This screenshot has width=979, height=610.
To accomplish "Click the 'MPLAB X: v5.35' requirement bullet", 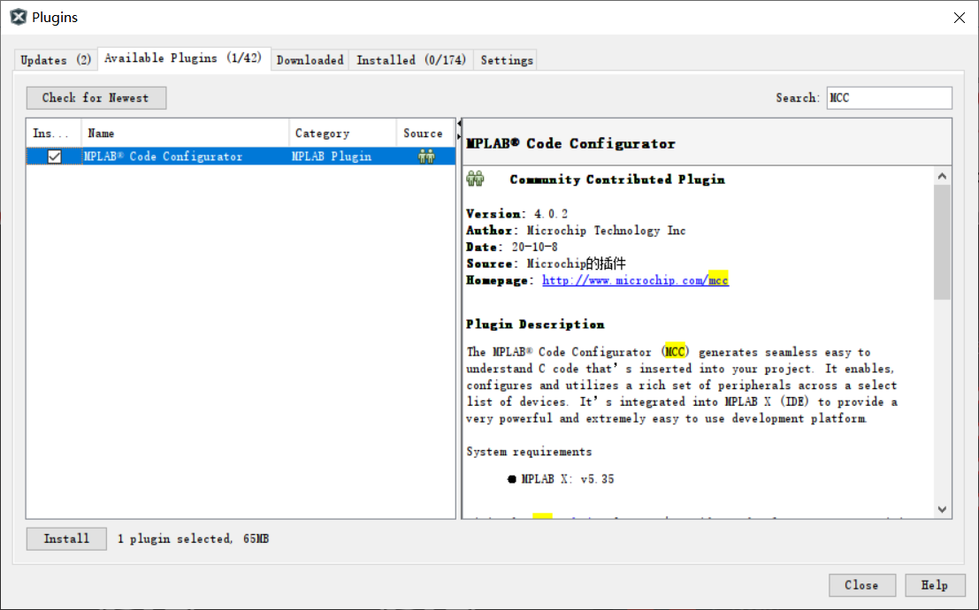I will click(562, 479).
